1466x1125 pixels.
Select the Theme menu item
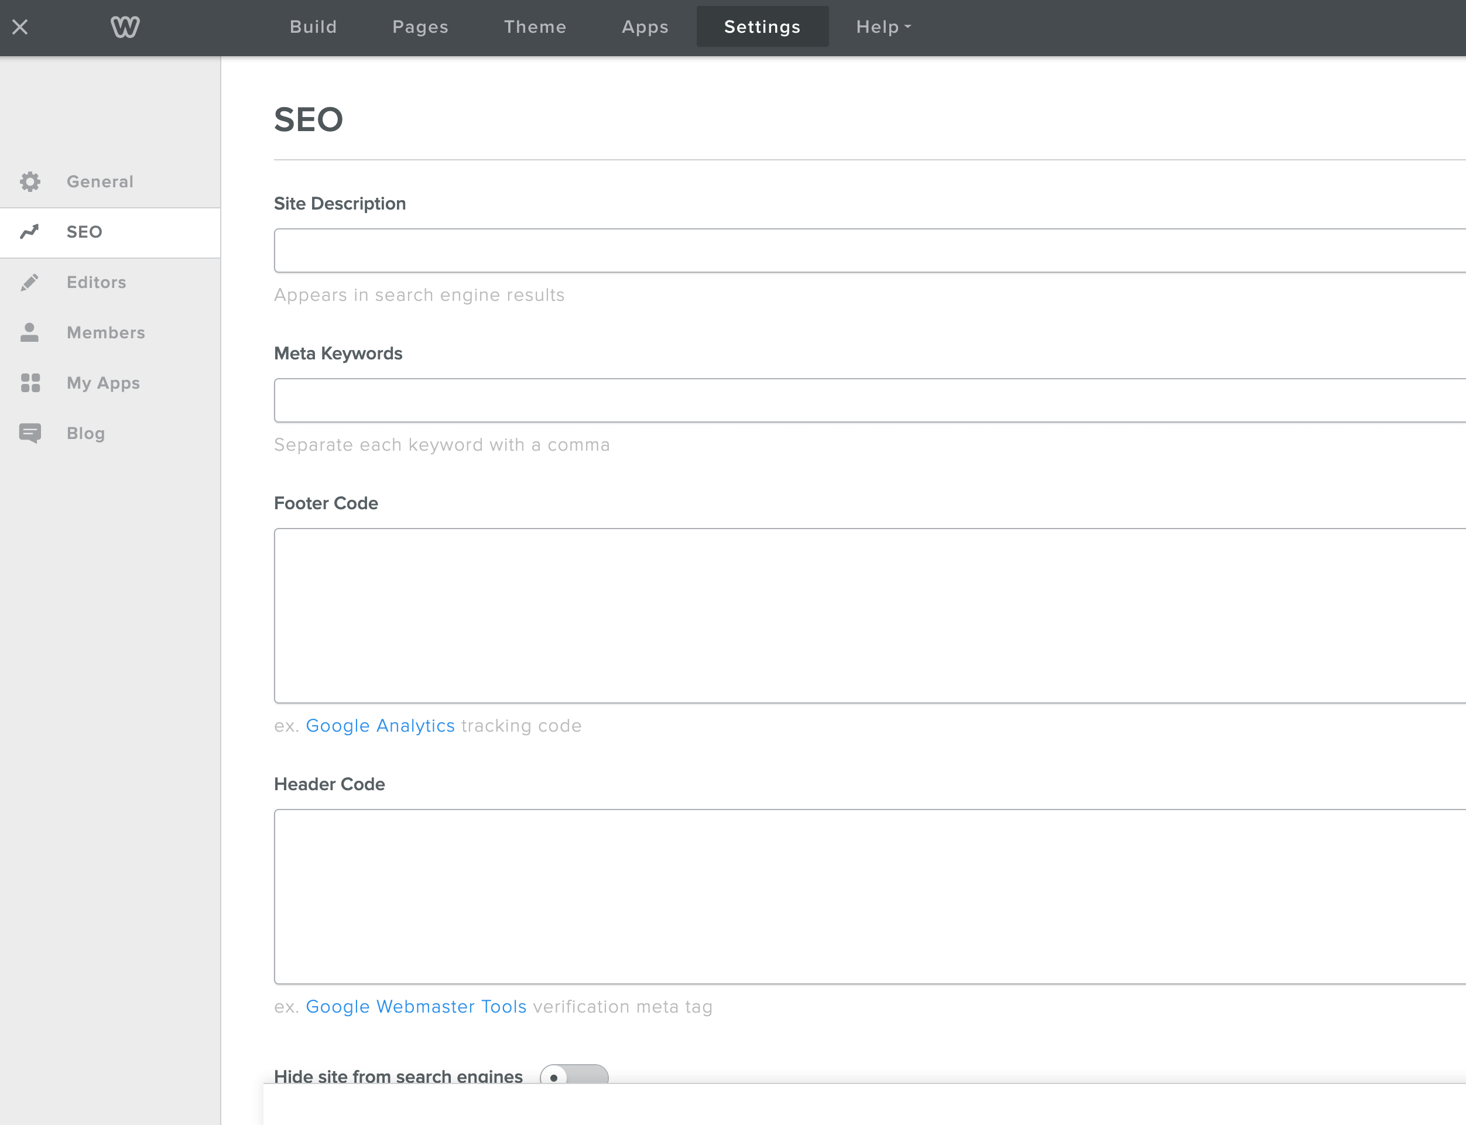point(533,26)
